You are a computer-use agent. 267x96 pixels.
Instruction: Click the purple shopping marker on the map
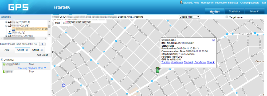pyautogui.click(x=64, y=85)
